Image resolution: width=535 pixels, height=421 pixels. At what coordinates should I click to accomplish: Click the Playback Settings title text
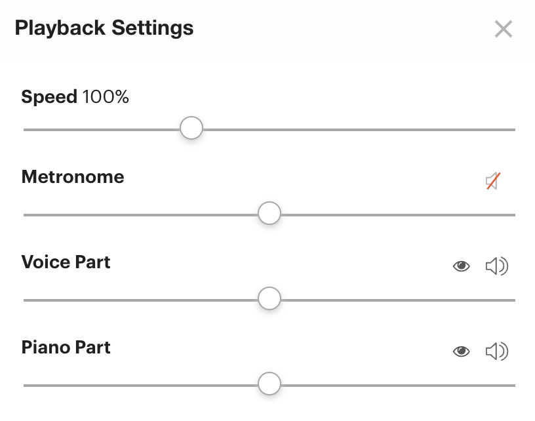tap(105, 28)
